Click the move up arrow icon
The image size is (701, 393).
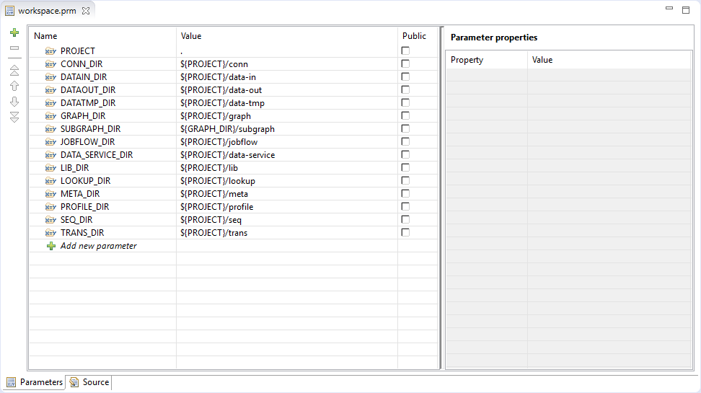coord(14,86)
